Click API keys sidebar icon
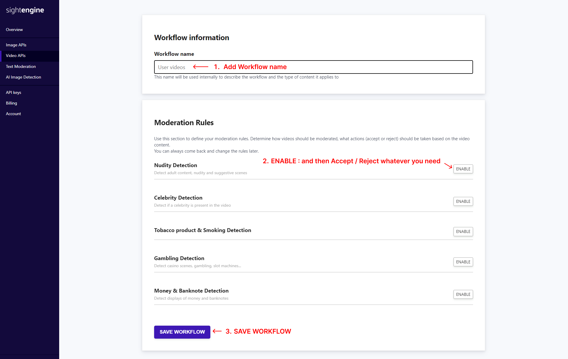The width and height of the screenshot is (568, 359). tap(14, 92)
